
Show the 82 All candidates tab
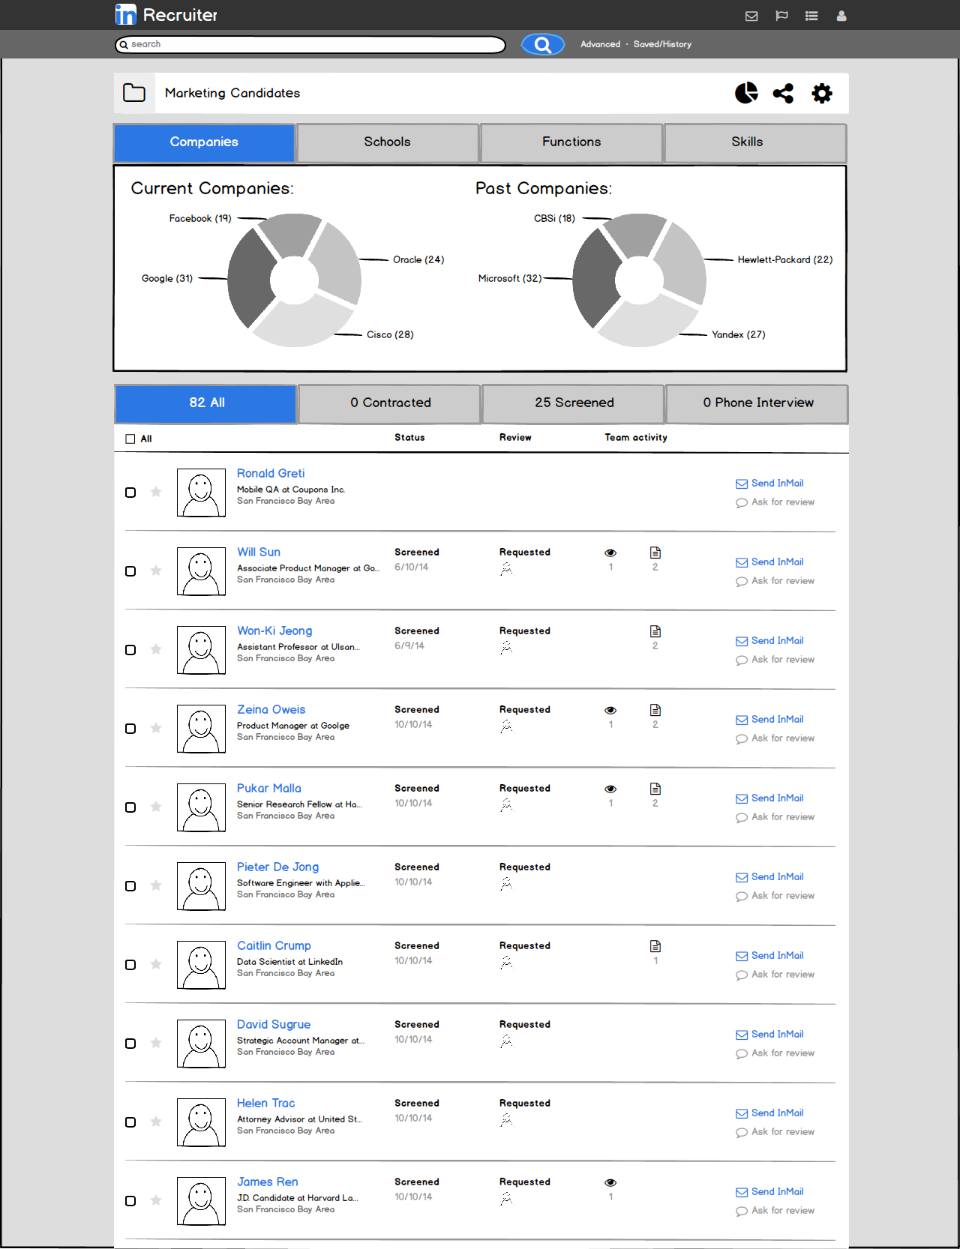click(206, 403)
